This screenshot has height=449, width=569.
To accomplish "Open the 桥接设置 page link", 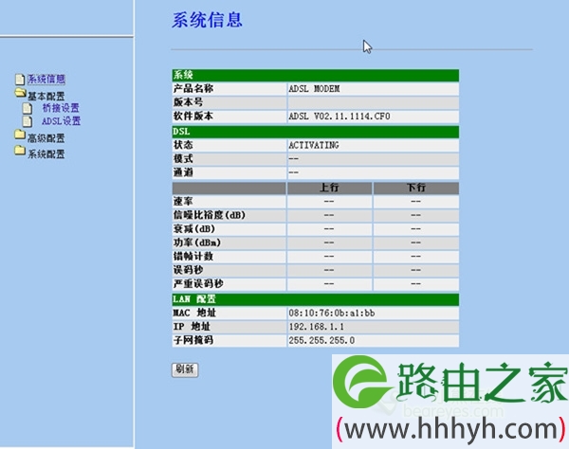I will (x=61, y=108).
